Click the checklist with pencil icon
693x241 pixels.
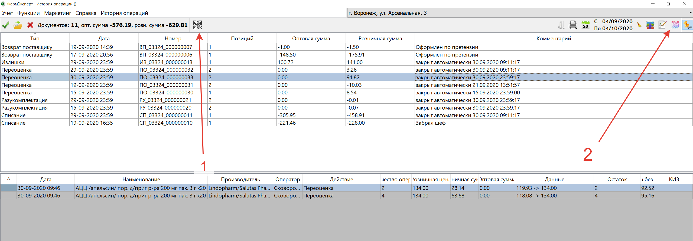tap(662, 25)
